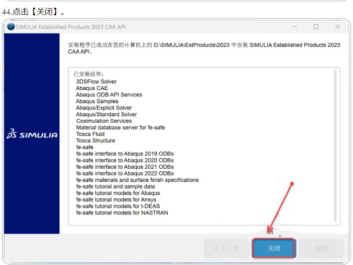Select 'fe-safe tutorial models for I-DEAS'
The image size is (353, 265).
click(x=118, y=206)
